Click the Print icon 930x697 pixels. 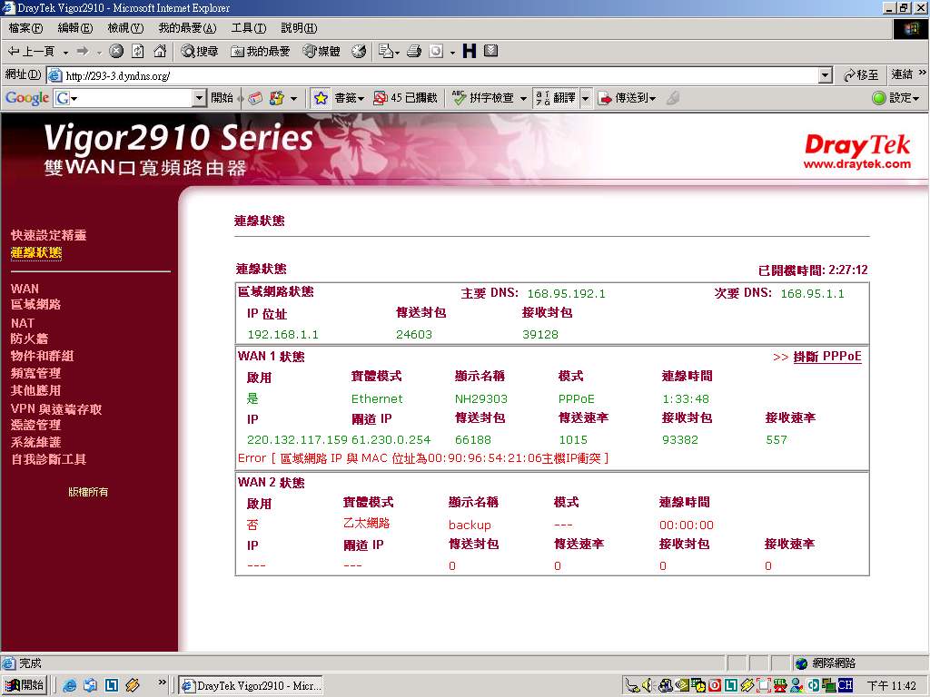pyautogui.click(x=414, y=52)
